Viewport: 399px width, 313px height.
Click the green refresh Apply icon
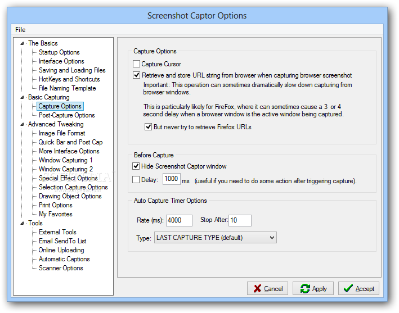(305, 289)
